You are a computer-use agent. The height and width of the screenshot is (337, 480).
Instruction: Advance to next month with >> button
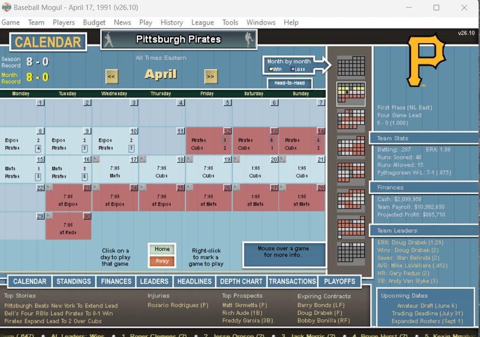click(211, 76)
